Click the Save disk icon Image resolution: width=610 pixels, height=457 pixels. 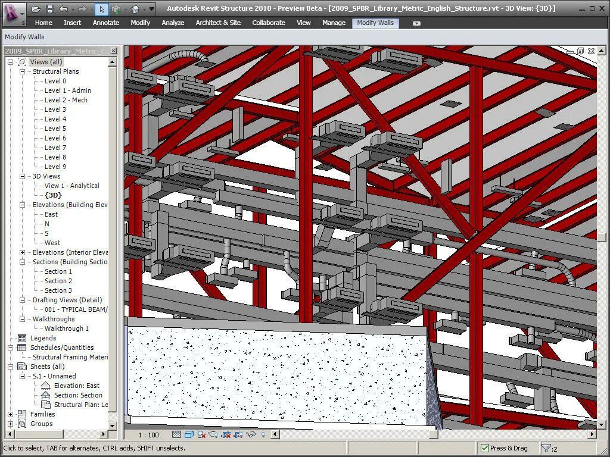coord(50,9)
